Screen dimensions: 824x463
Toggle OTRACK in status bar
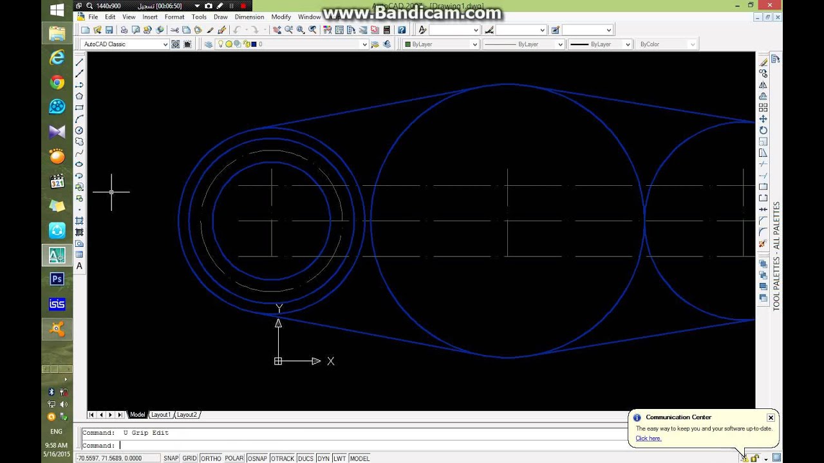tap(282, 458)
